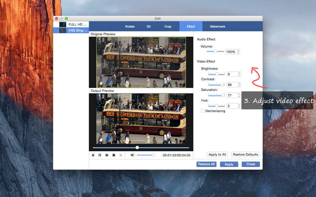
Task: Select the Effect tab
Action: pos(191,26)
